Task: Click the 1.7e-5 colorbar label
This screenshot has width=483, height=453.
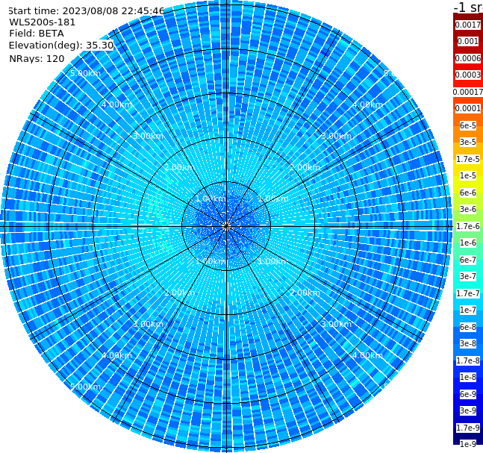Action: (468, 159)
